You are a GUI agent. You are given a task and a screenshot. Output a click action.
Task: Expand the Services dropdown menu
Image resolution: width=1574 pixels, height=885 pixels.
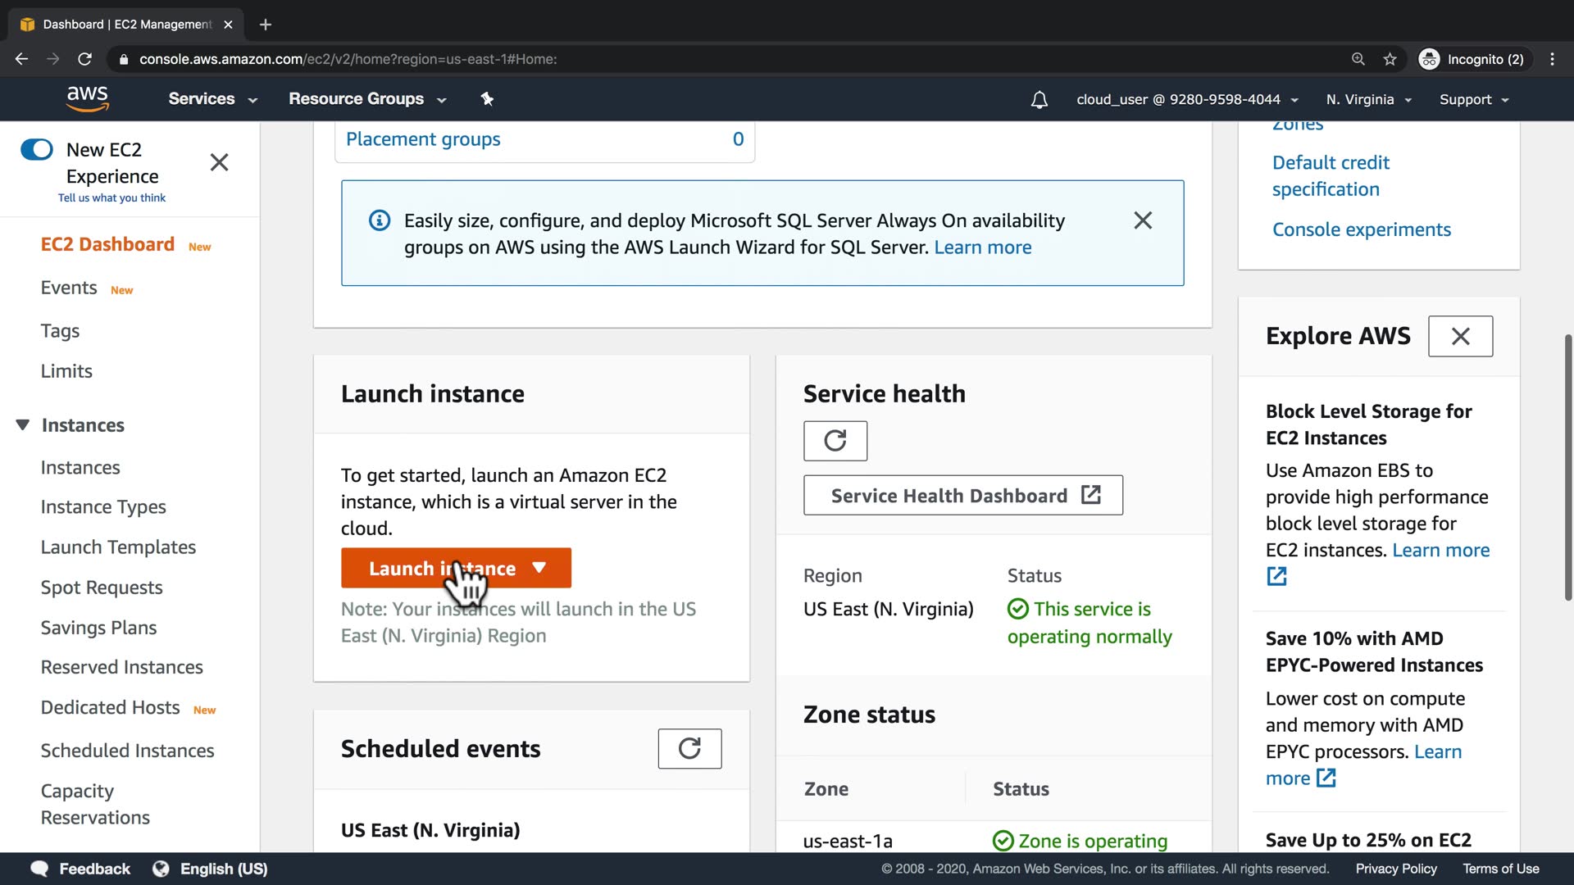pyautogui.click(x=212, y=99)
